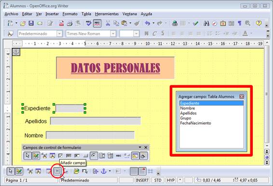This screenshot has height=186, width=273.
Task: Click the Help question mark icon
Action: (x=259, y=23)
